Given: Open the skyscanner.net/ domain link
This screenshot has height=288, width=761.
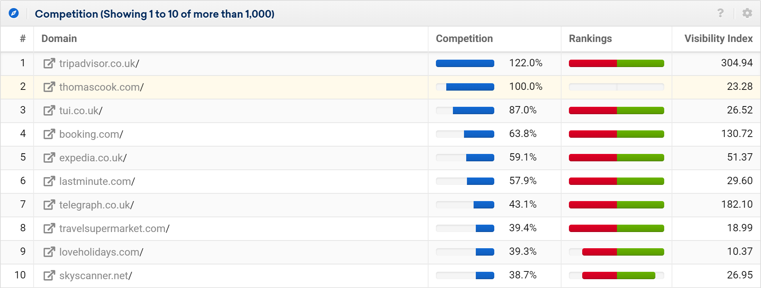Looking at the screenshot, I should [x=95, y=275].
